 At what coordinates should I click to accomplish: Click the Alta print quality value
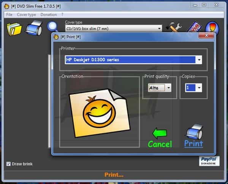pyautogui.click(x=157, y=88)
